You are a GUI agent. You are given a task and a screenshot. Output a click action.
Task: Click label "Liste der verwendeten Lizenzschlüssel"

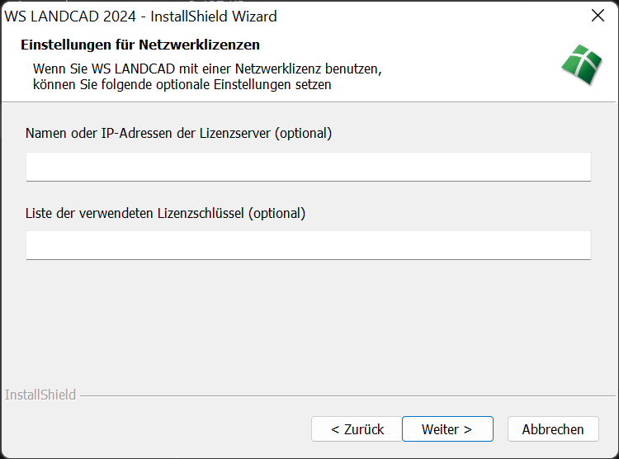[135, 213]
